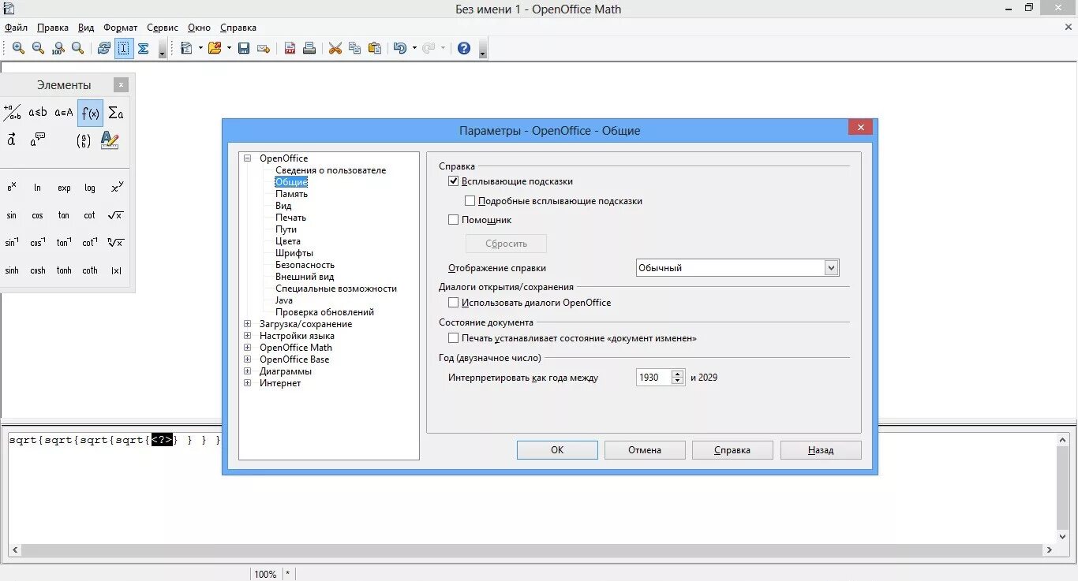Open the Отображение справки dropdown
Image resolution: width=1078 pixels, height=581 pixels.
[x=831, y=268]
